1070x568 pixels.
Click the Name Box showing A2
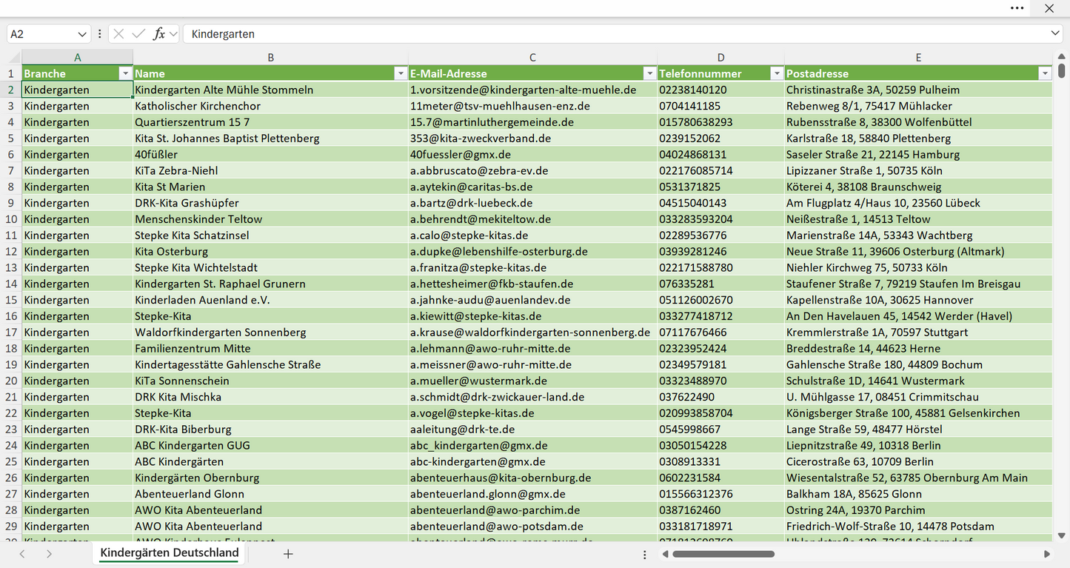pyautogui.click(x=41, y=34)
